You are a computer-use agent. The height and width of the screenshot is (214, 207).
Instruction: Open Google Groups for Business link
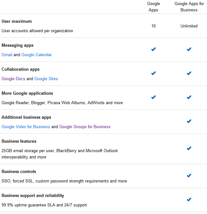point(85,127)
